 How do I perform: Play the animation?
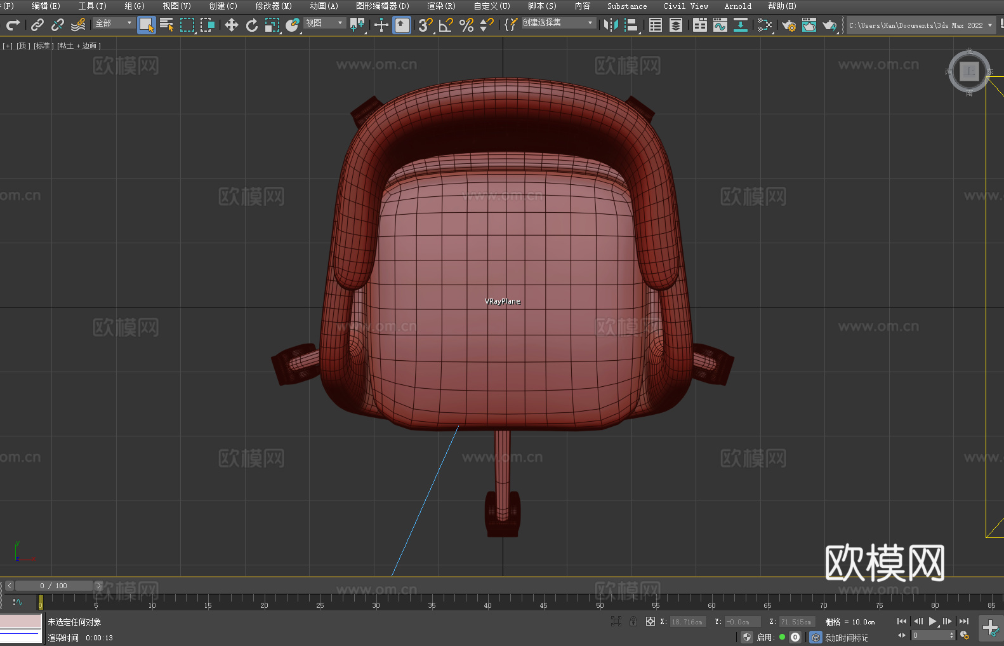pos(933,621)
